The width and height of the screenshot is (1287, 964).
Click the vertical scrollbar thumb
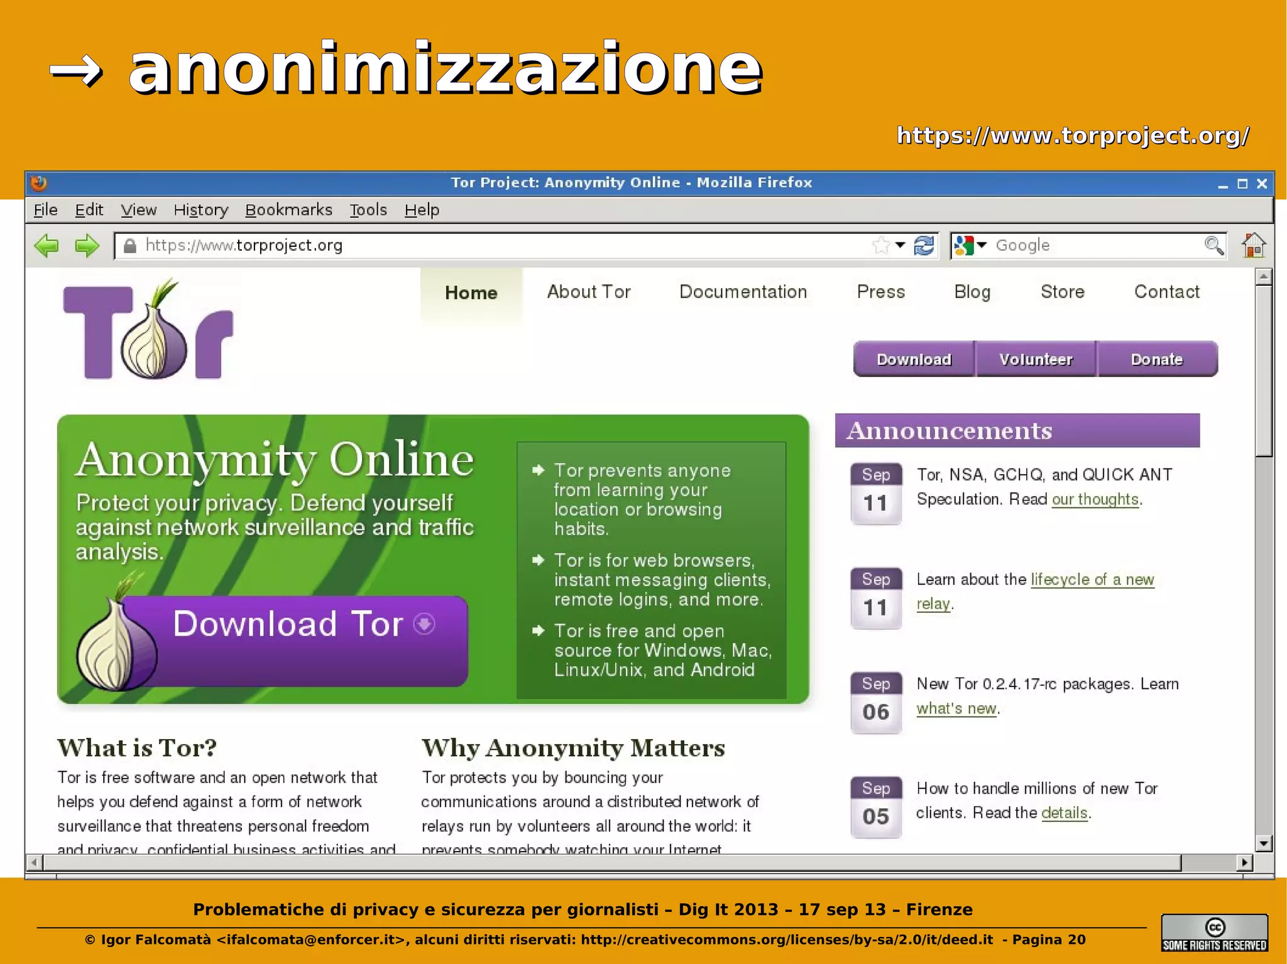[x=1264, y=371]
